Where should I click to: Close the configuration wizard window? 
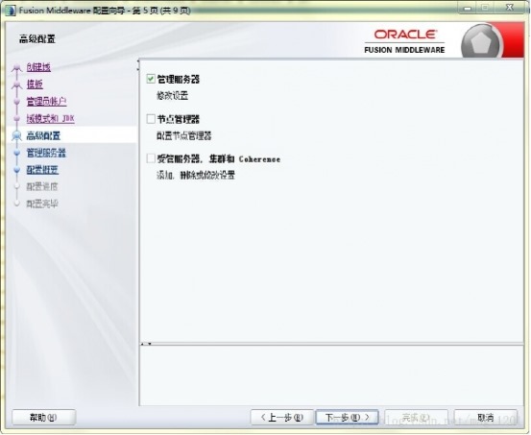[x=510, y=8]
